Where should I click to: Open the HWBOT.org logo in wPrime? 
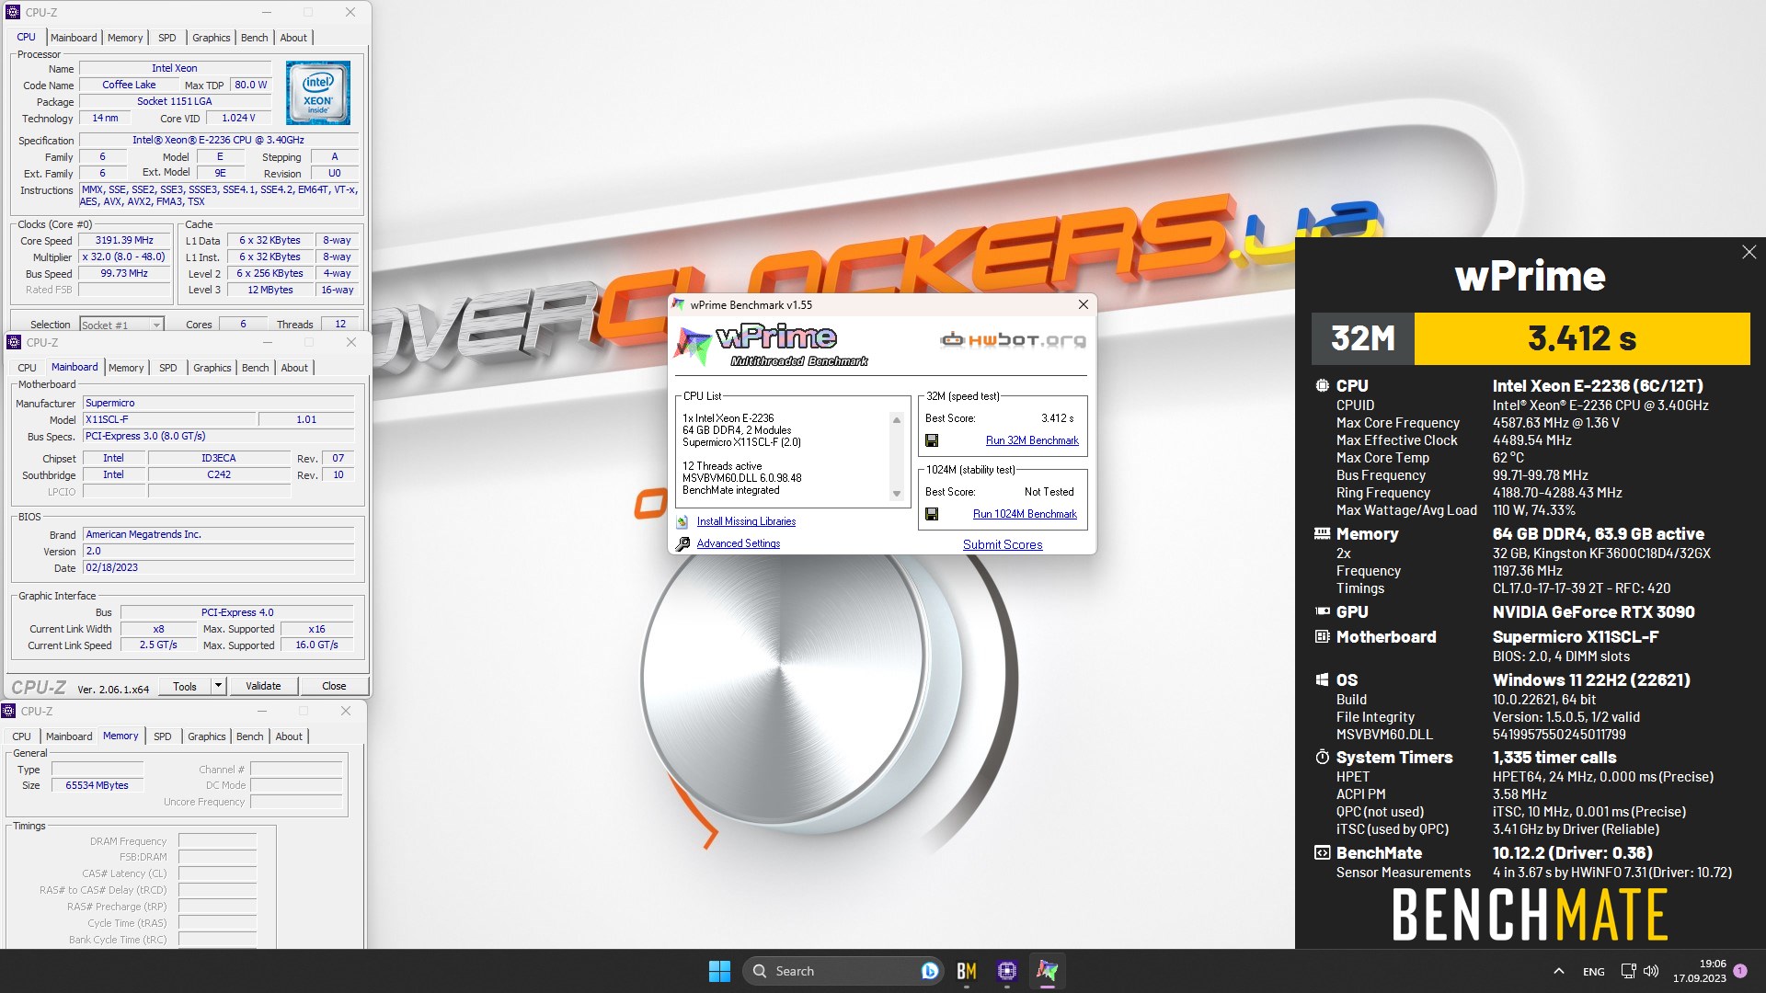1013,340
